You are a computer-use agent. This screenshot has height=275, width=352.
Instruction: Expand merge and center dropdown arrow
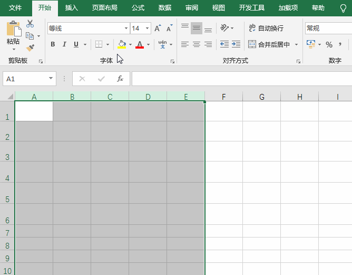click(x=296, y=44)
